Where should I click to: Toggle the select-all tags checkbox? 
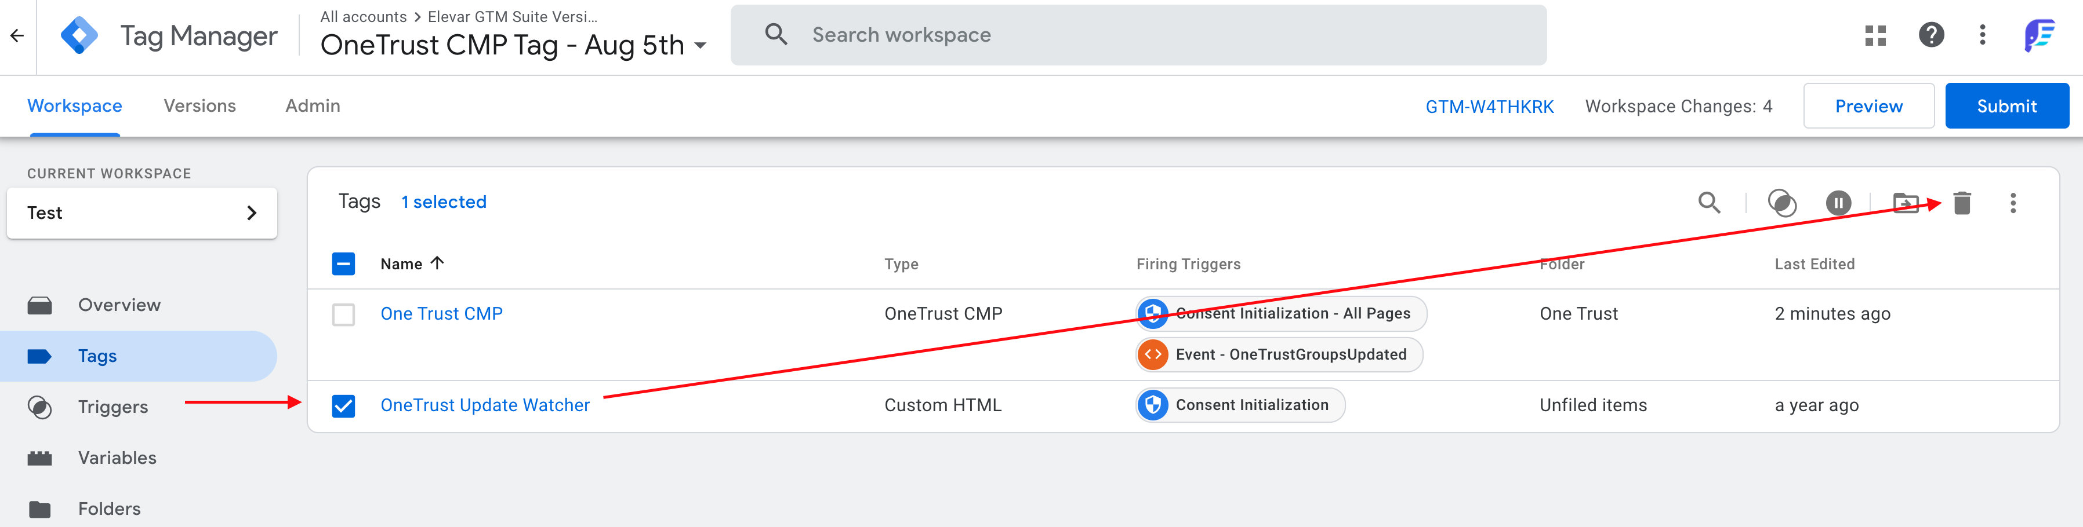343,264
